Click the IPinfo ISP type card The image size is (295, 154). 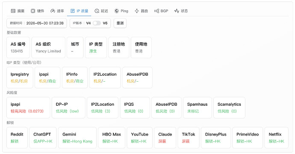click(75, 77)
